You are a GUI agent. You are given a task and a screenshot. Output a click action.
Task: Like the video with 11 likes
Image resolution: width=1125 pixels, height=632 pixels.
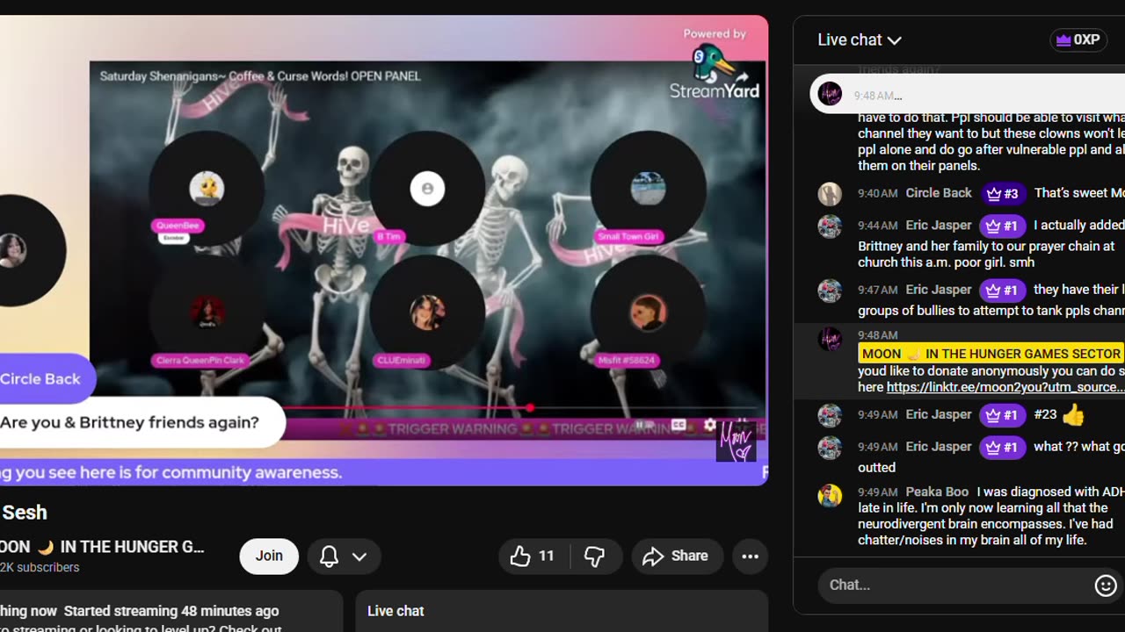coord(533,557)
